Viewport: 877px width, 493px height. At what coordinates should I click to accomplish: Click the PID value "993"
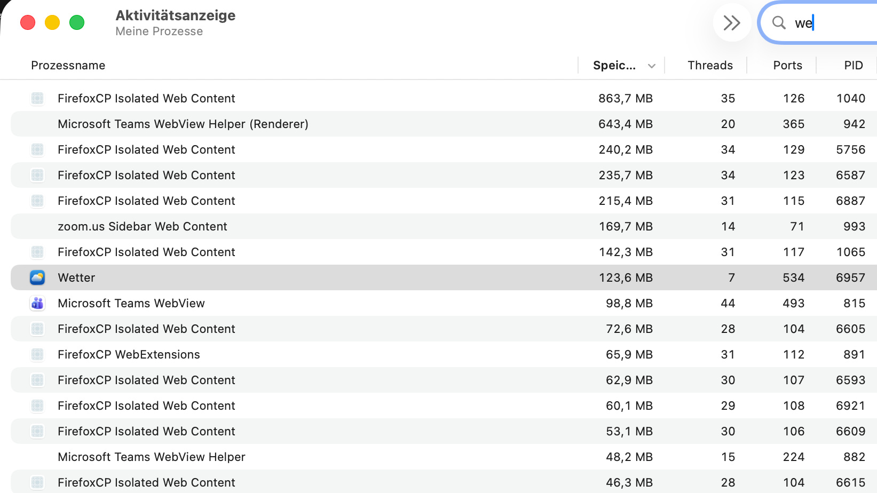coord(855,226)
